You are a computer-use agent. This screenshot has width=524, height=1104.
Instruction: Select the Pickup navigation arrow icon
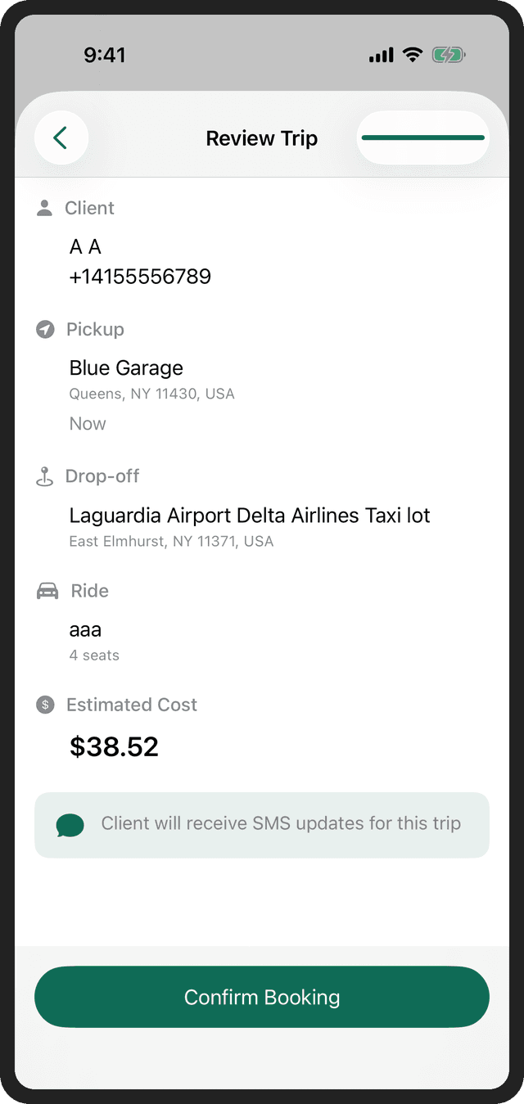coord(43,329)
